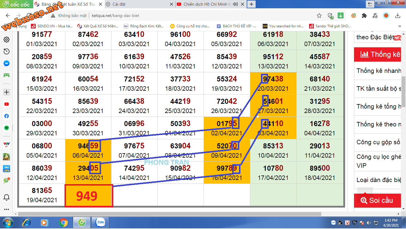This screenshot has height=229, width=406.
Task: Click the Thống kê nhanh sidebar link
Action: pos(379,71)
